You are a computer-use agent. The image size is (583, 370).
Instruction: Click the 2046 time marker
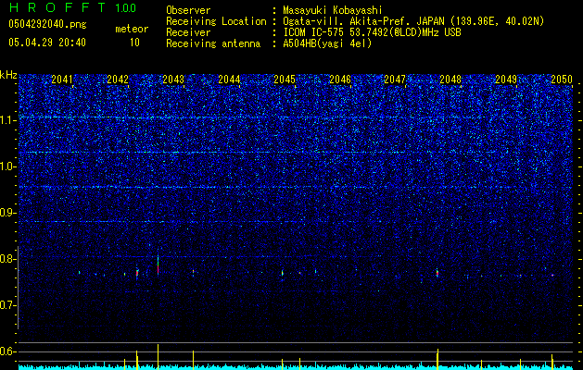pos(340,79)
